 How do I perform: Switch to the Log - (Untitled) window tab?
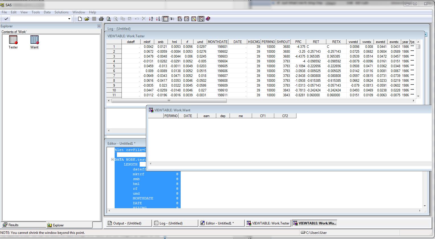click(175, 223)
